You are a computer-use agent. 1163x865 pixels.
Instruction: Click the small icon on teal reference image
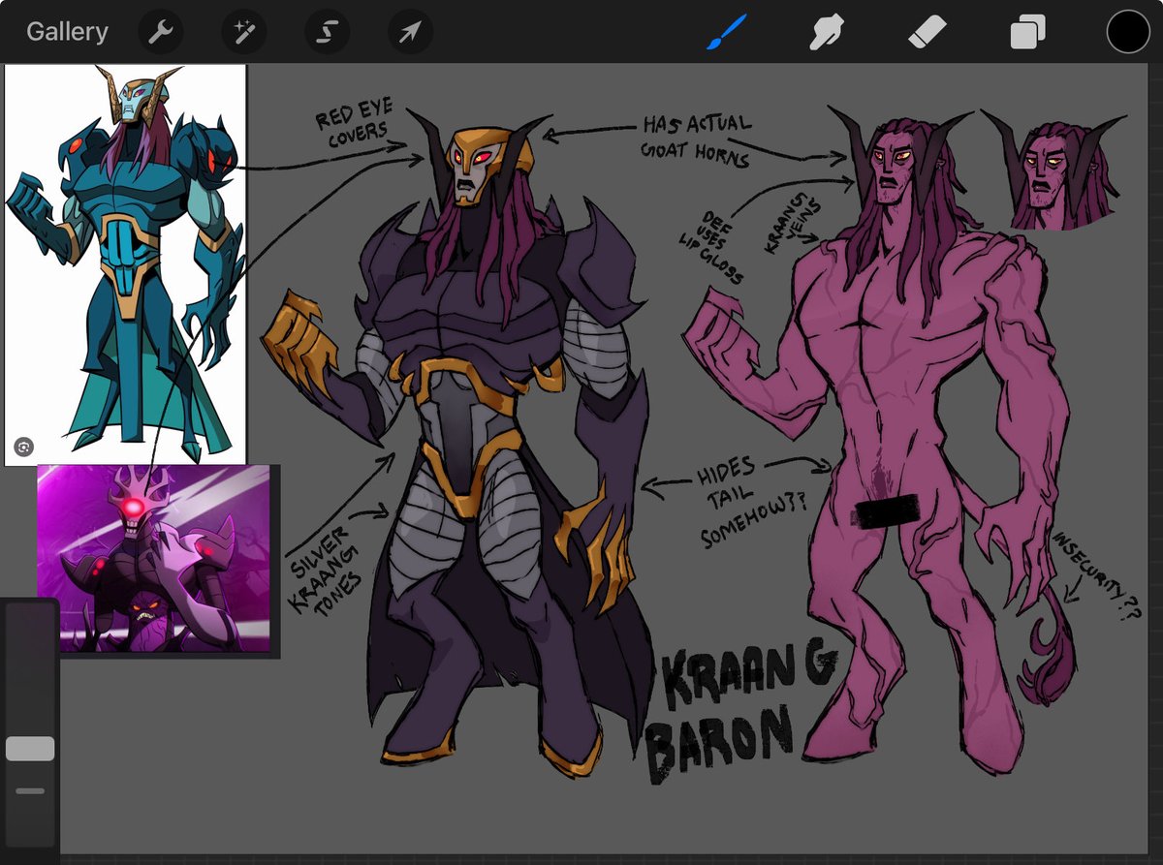click(x=25, y=447)
